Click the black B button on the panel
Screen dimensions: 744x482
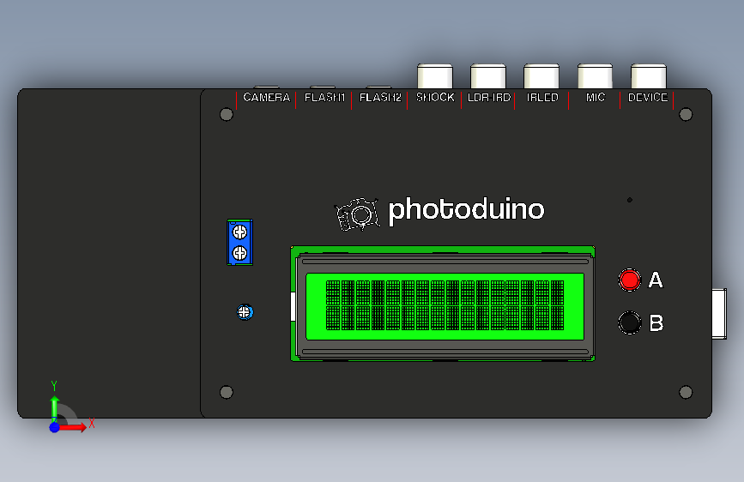point(630,322)
